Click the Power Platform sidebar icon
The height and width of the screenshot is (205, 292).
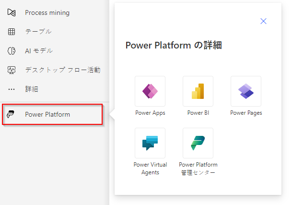pos(11,114)
